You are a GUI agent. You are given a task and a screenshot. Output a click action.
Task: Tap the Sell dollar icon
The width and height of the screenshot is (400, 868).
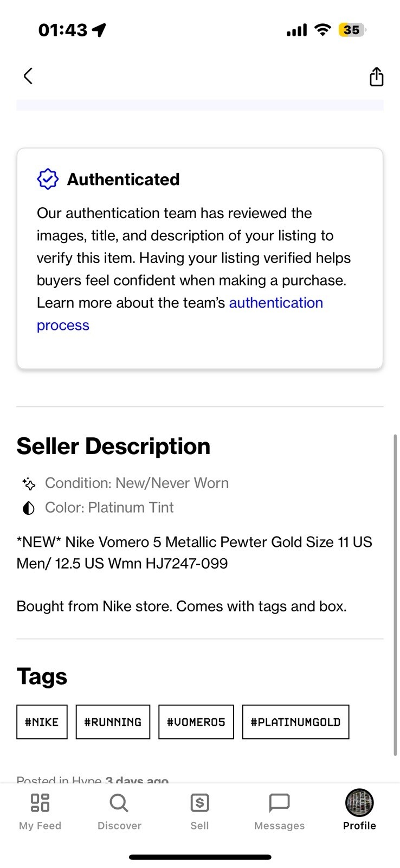[x=199, y=802]
